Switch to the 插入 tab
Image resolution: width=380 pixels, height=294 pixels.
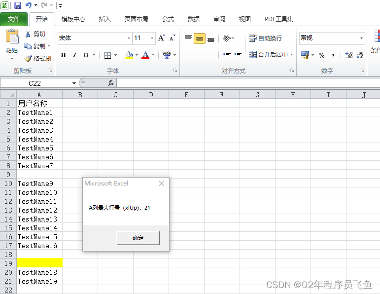tap(104, 19)
